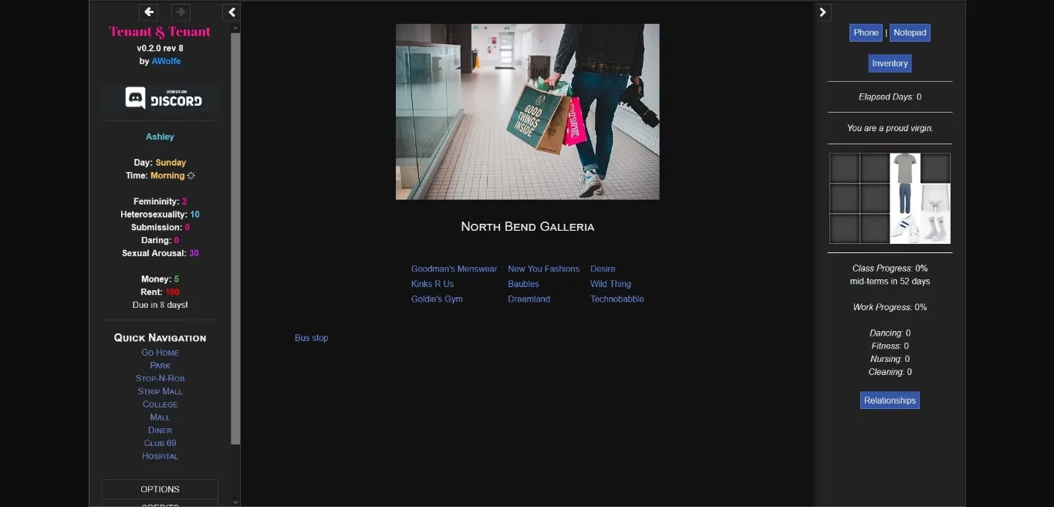Enter Goodman's Menswear store

(x=454, y=269)
